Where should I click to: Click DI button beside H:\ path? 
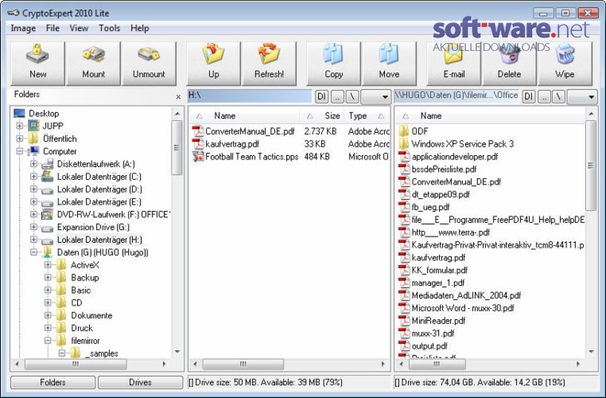click(x=321, y=96)
